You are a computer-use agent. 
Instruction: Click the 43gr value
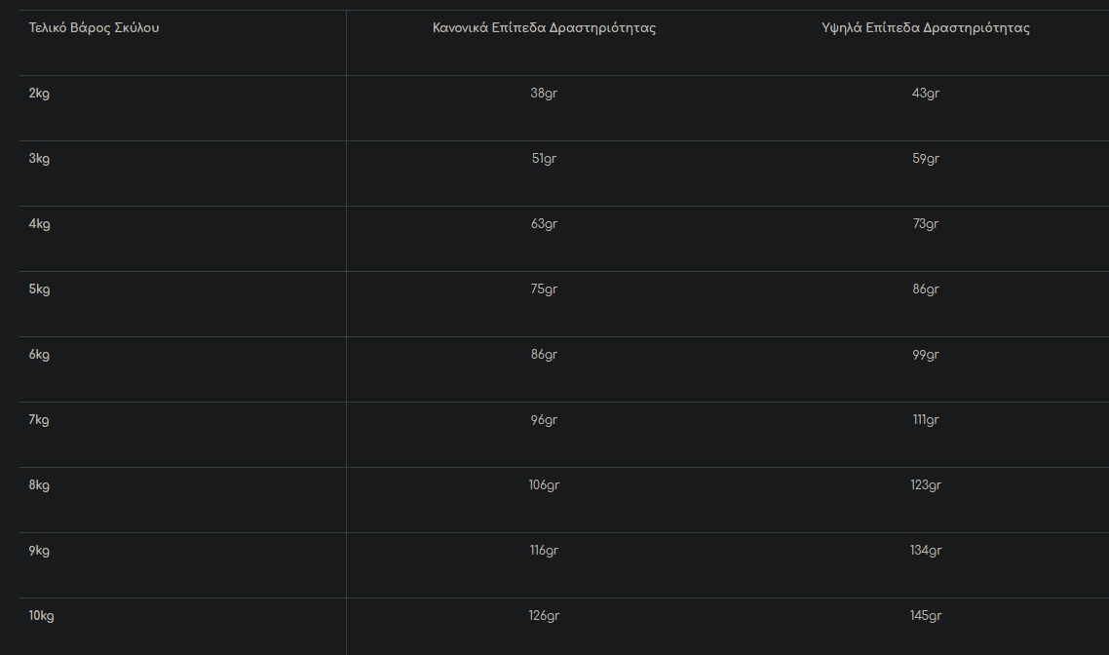coord(925,94)
